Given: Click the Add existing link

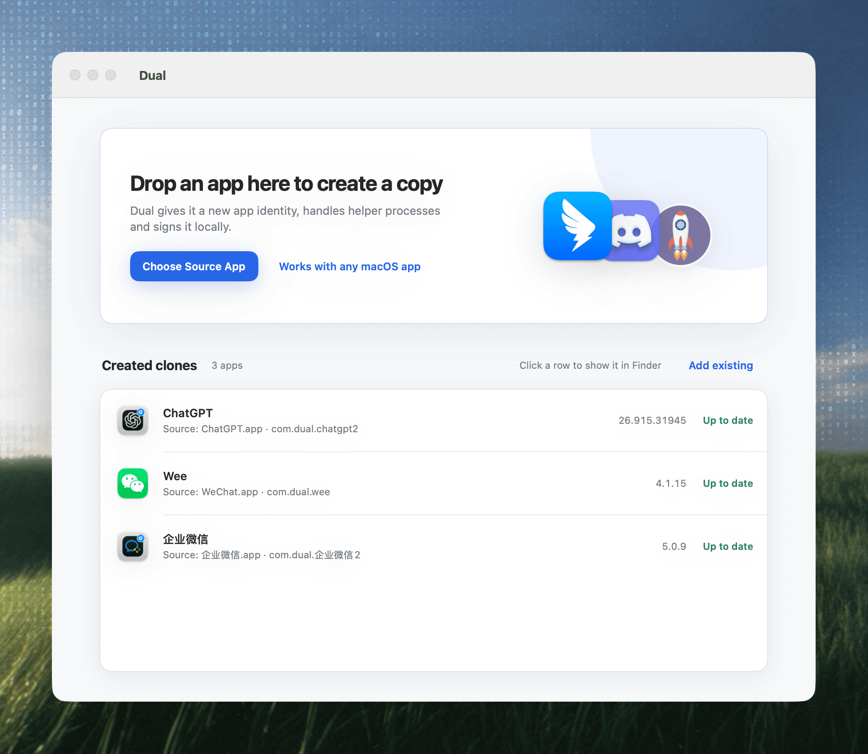Looking at the screenshot, I should click(721, 365).
